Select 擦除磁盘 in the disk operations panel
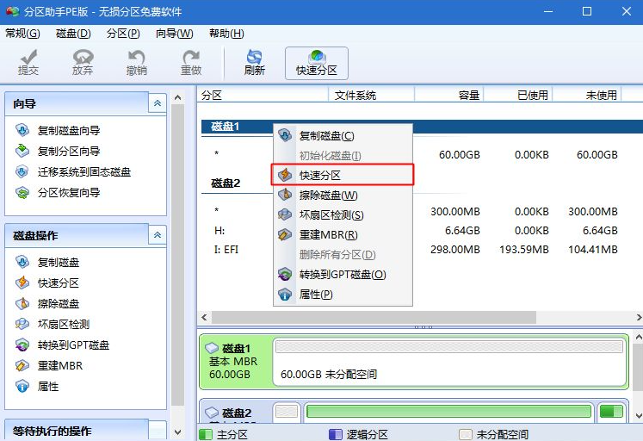 [59, 304]
